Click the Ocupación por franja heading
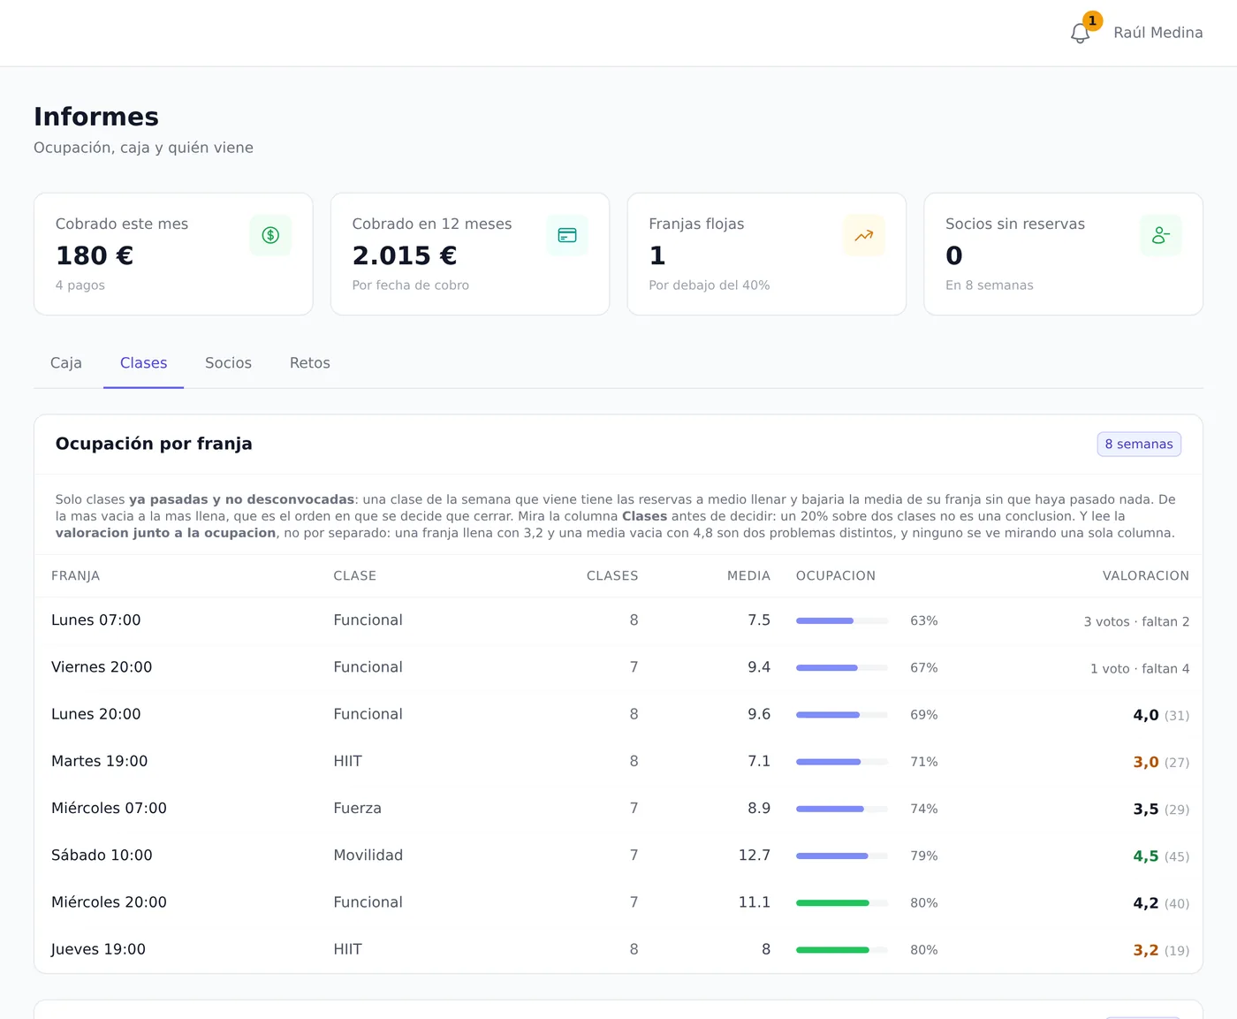Viewport: 1237px width, 1019px height. point(154,444)
